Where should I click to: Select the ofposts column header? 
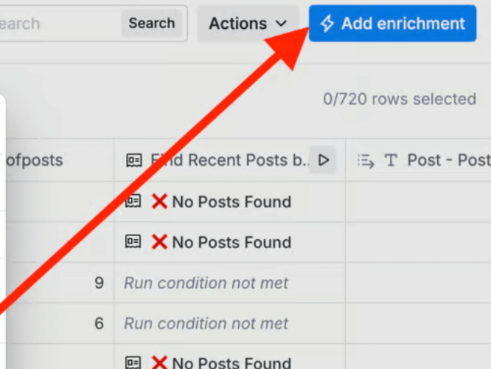click(60, 160)
